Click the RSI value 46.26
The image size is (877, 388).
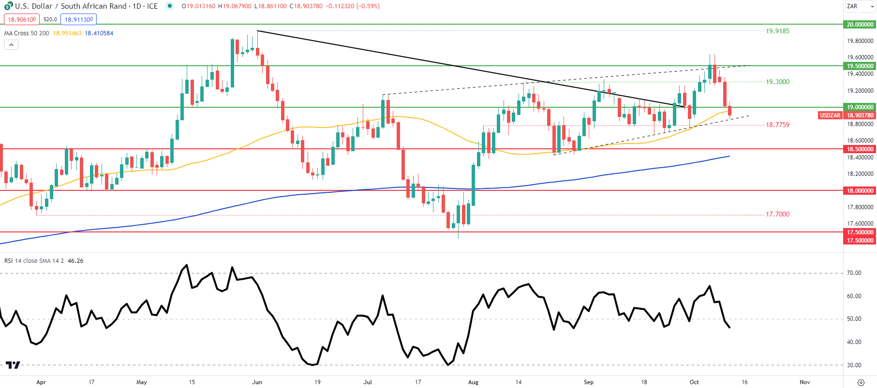(75, 261)
